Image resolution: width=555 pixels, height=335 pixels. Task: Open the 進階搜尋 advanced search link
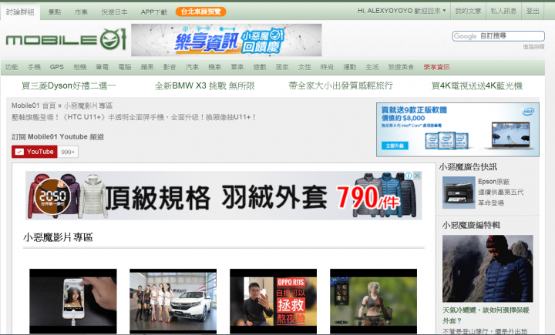pos(533,47)
